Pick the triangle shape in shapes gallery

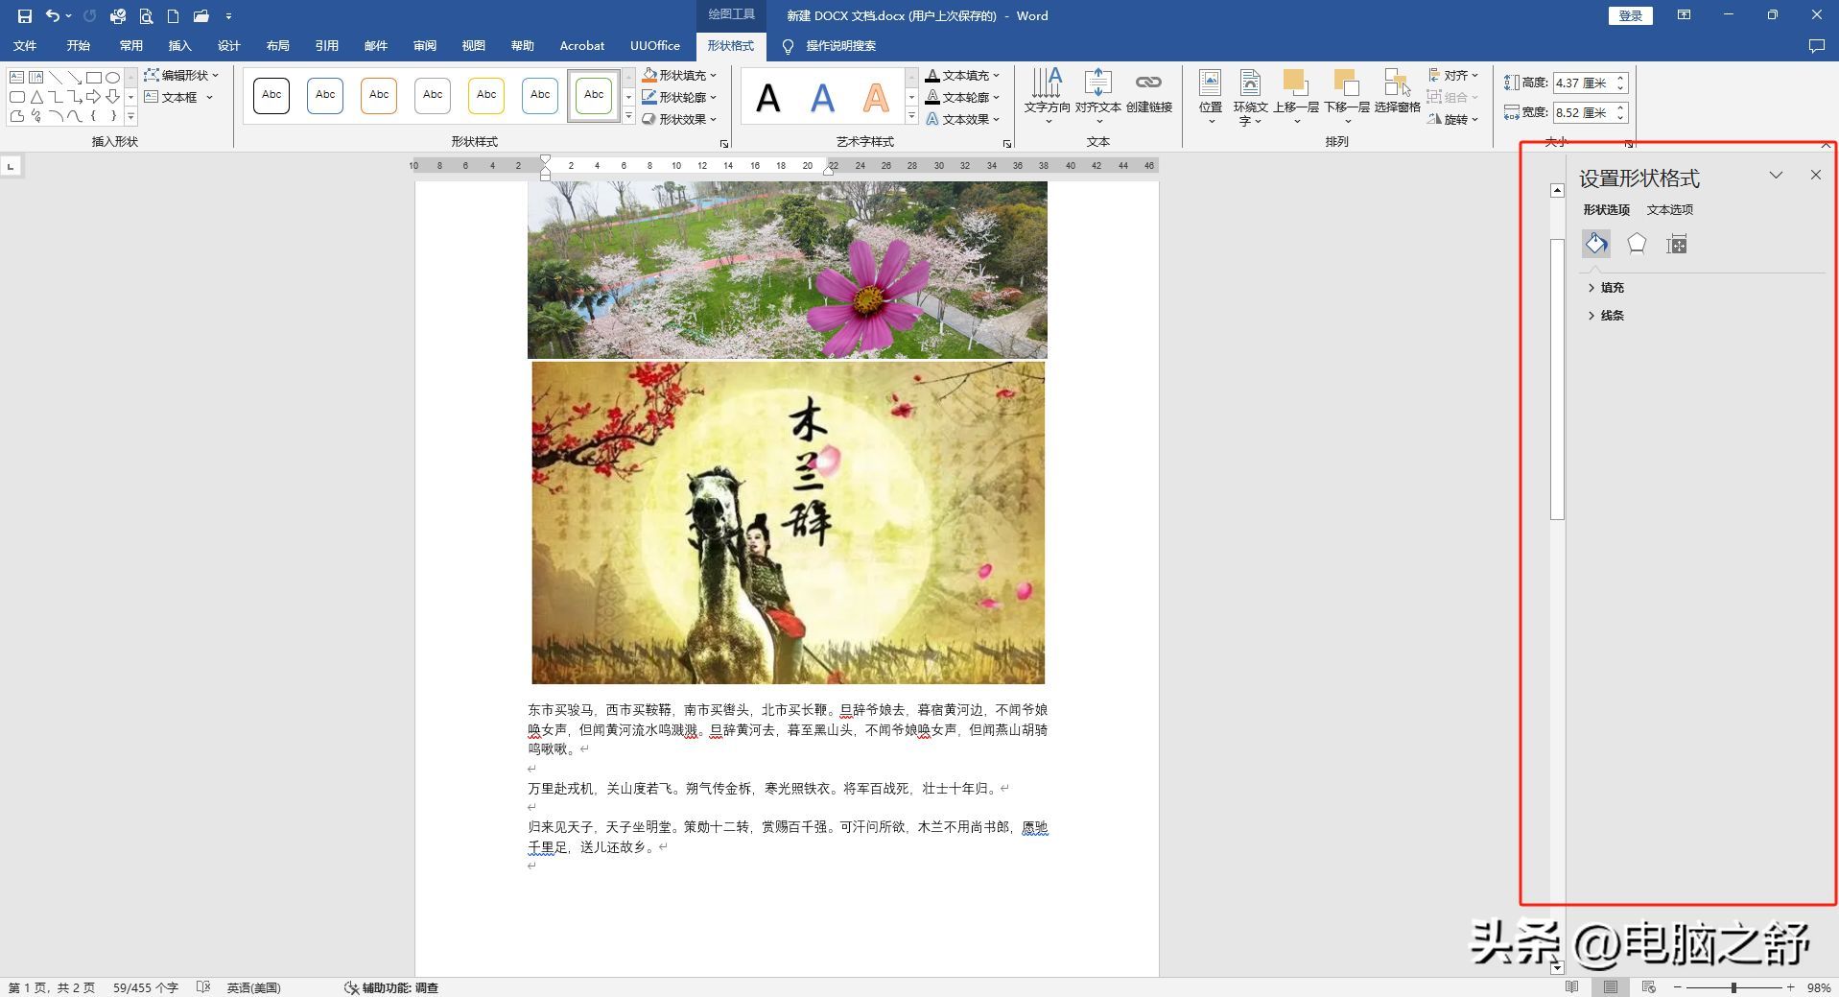(36, 97)
